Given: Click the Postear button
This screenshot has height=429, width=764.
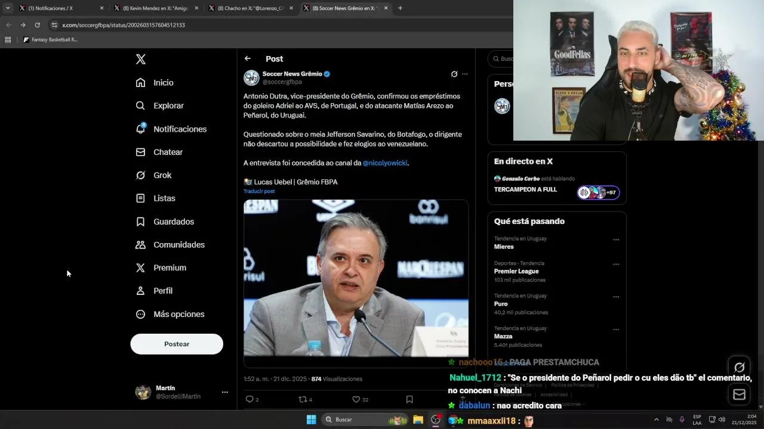Looking at the screenshot, I should point(177,344).
